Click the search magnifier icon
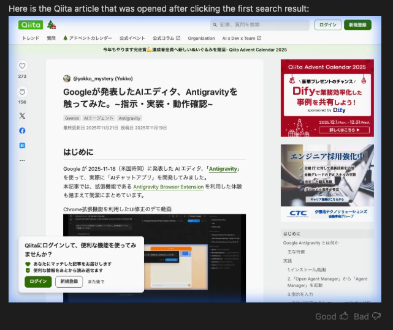The width and height of the screenshot is (393, 330). pos(215,24)
